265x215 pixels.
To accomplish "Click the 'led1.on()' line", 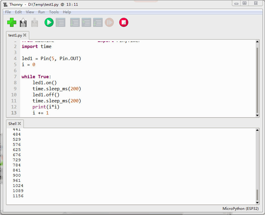I will (45, 83).
